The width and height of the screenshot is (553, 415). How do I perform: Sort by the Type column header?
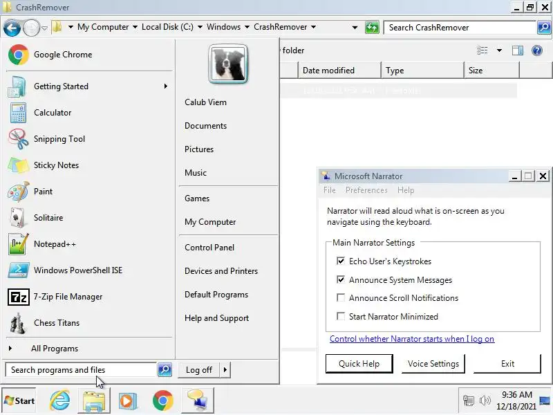point(422,71)
